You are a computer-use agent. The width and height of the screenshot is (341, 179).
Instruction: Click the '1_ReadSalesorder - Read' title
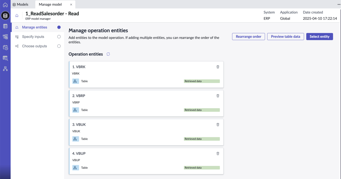pyautogui.click(x=52, y=14)
